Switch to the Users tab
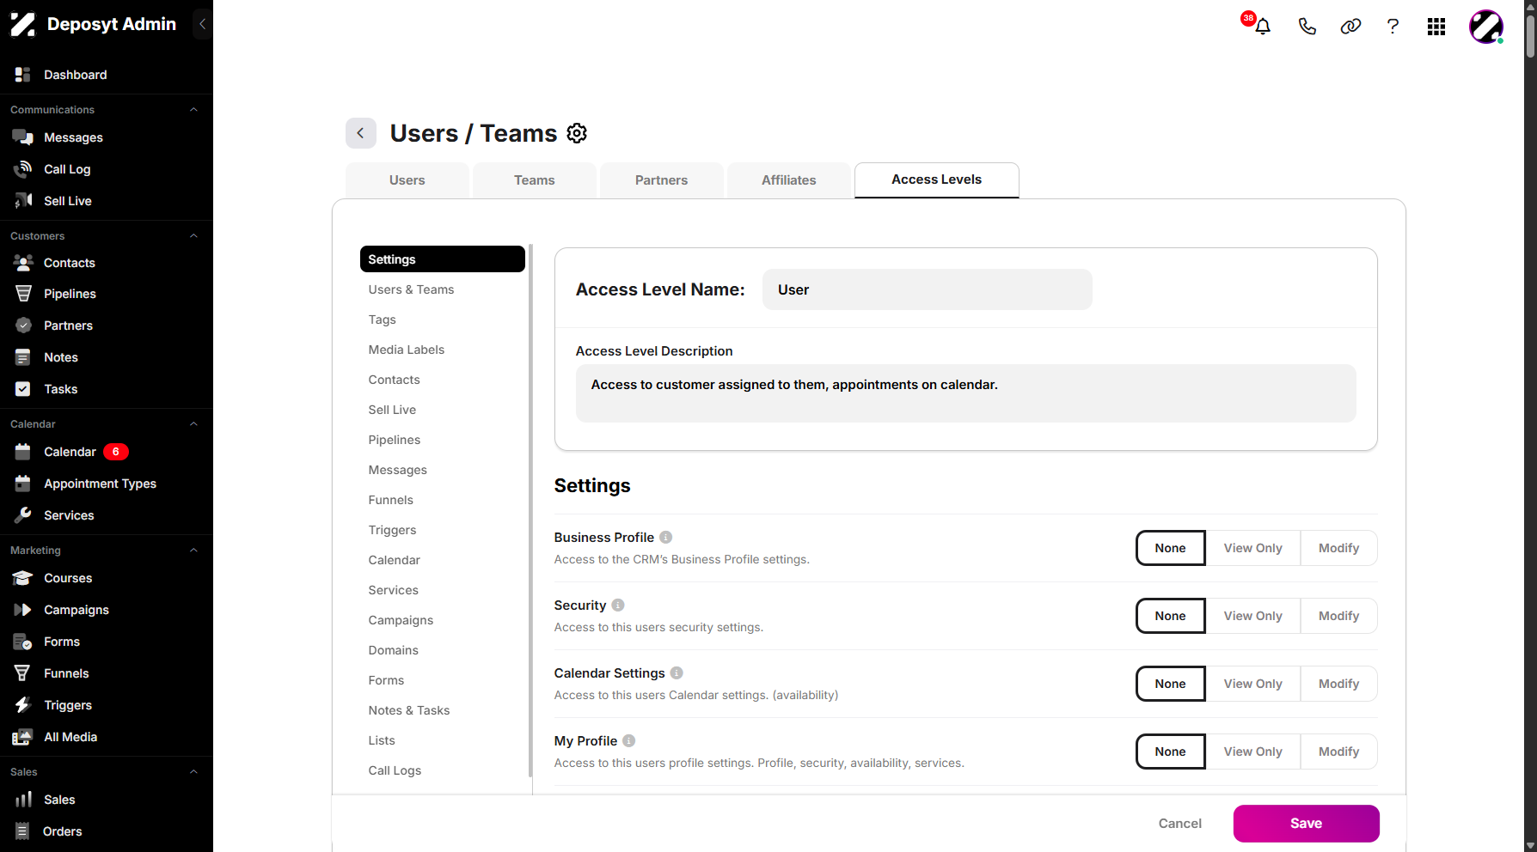Screen dimensions: 1537x852 [407, 180]
